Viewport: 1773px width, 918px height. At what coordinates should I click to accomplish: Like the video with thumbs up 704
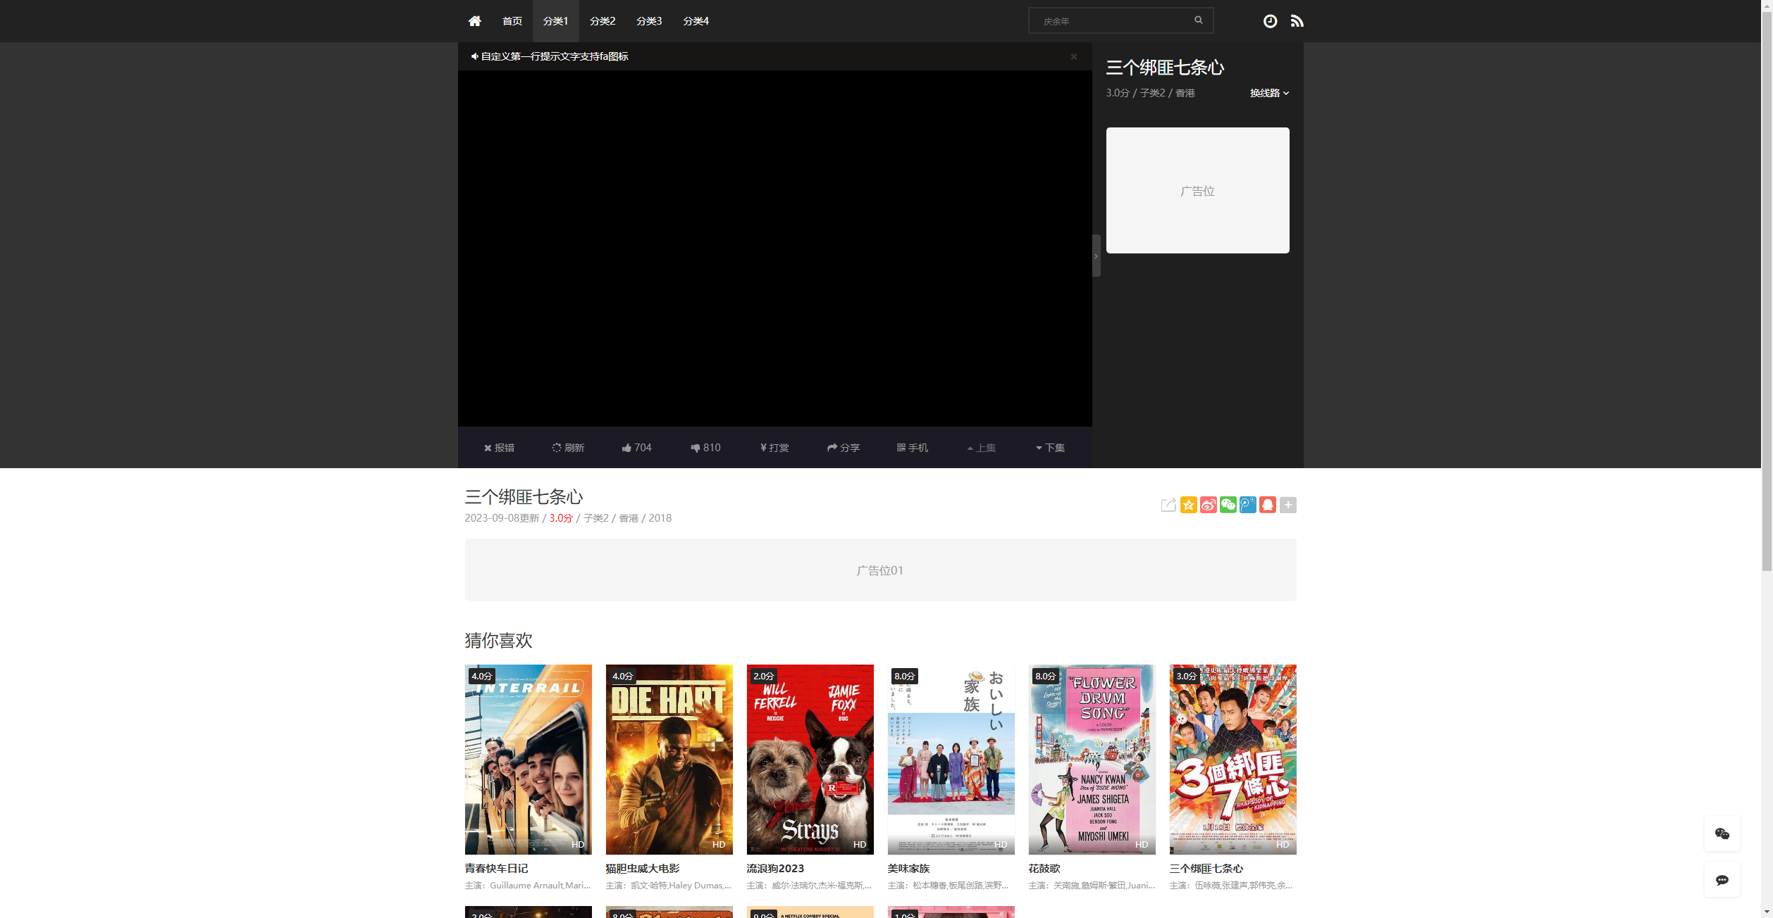[x=636, y=448]
